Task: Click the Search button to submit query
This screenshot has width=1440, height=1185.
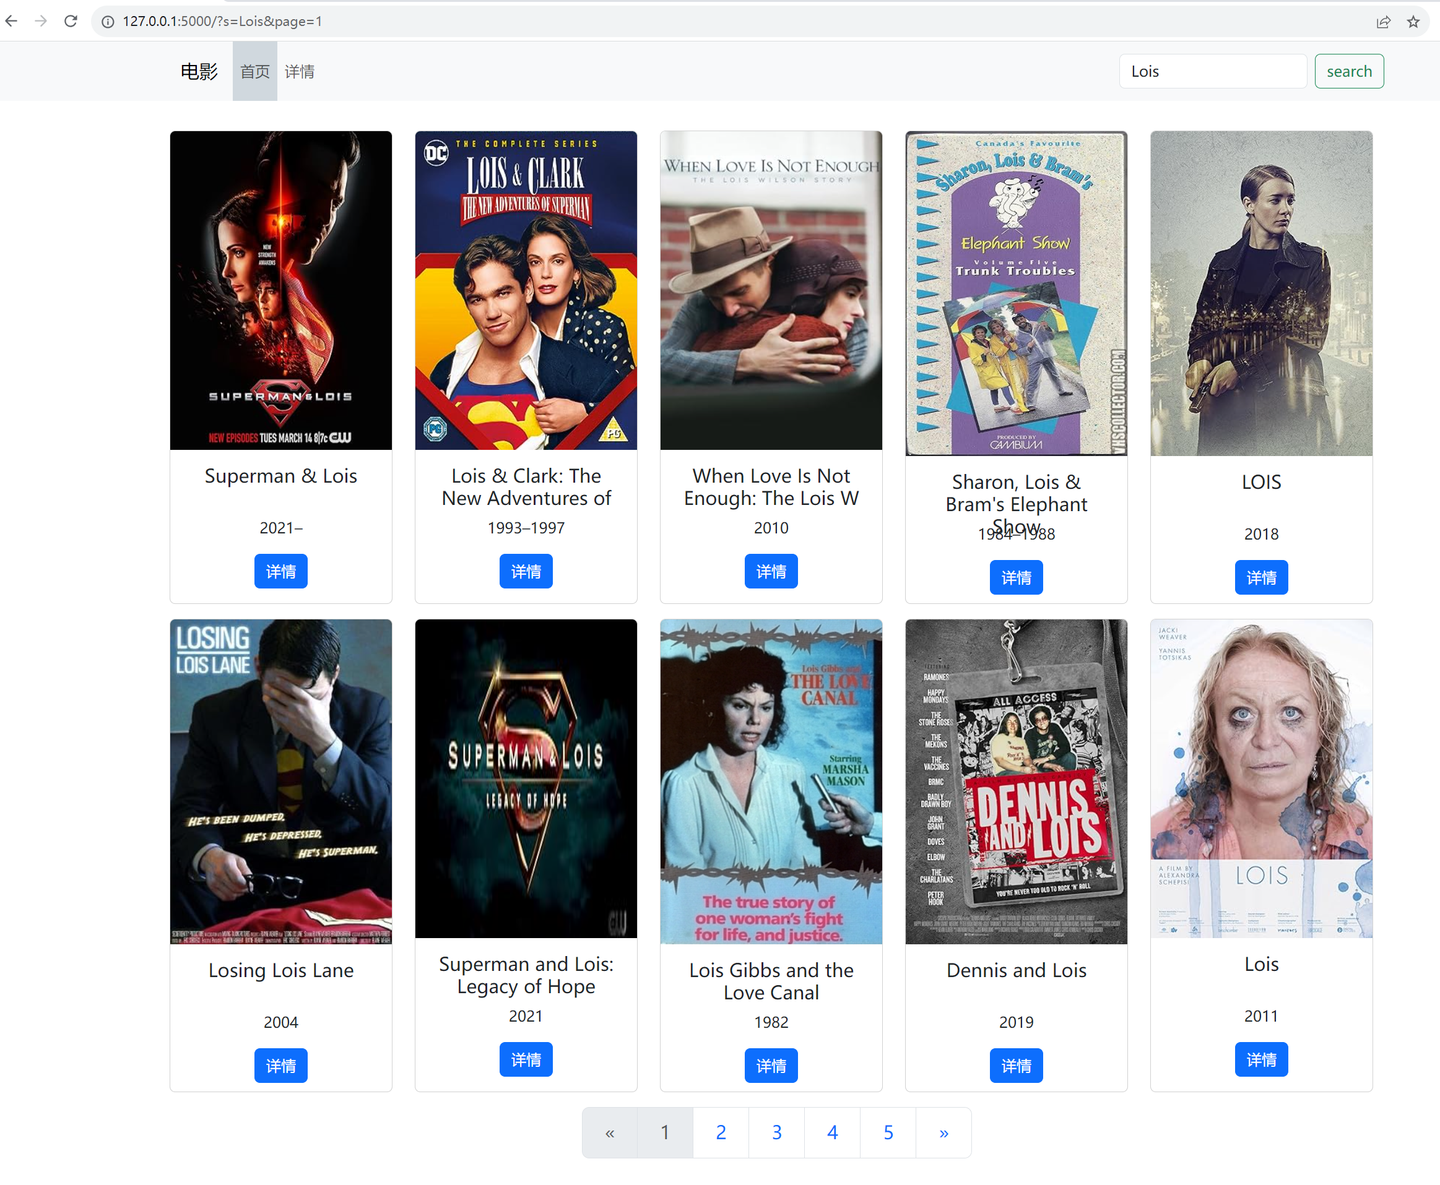Action: (x=1349, y=71)
